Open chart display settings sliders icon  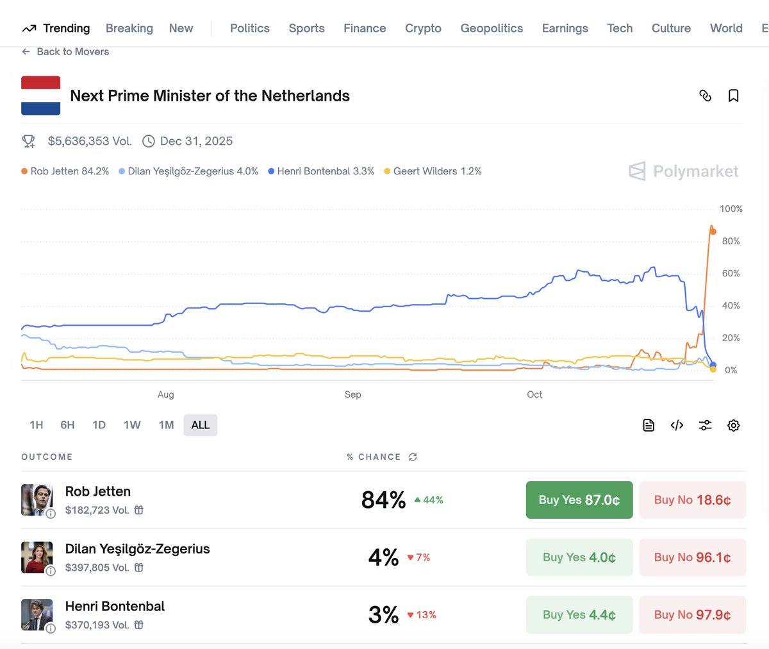click(705, 425)
